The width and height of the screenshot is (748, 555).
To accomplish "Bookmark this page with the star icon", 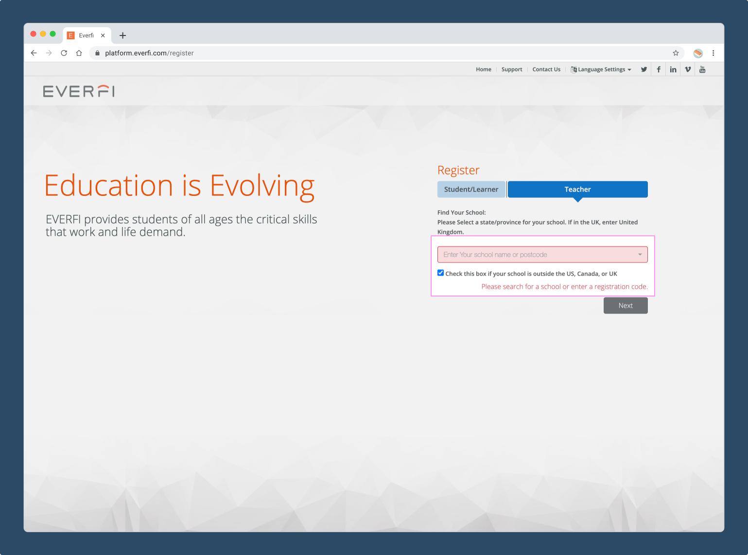I will (676, 53).
